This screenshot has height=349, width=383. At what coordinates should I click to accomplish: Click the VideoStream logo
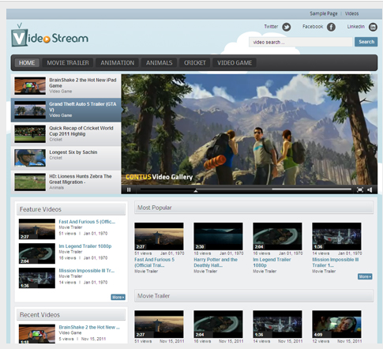pyautogui.click(x=50, y=36)
